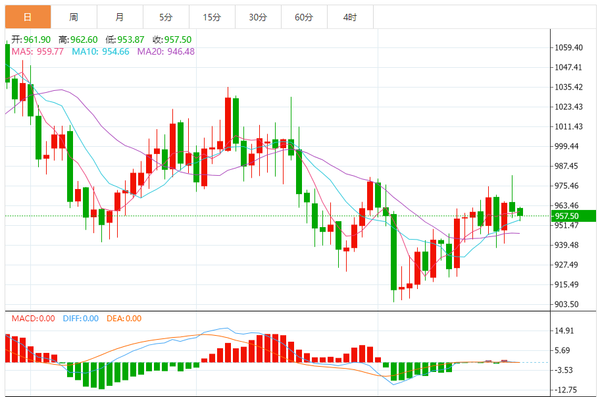Screen dimensions: 600x397
Task: Click the DEA:0.00 indicator label
Action: click(x=124, y=318)
